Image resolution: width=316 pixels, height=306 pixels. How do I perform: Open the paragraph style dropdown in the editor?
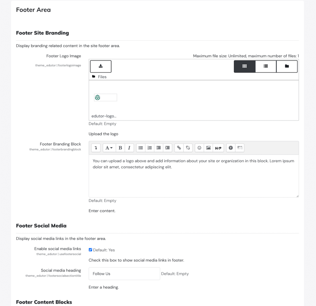[109, 148]
